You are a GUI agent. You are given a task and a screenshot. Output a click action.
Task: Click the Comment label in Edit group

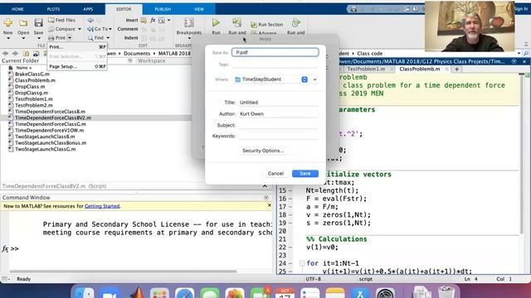(x=128, y=29)
